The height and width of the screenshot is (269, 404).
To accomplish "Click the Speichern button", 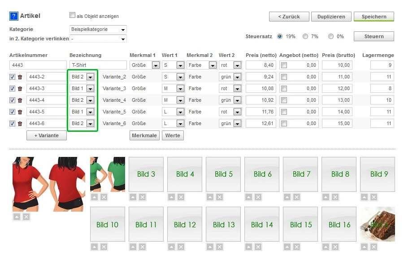I will (x=374, y=17).
